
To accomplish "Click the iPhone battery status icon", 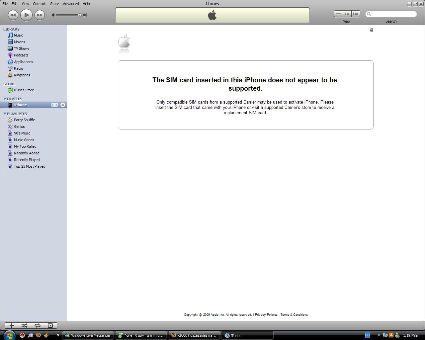I will (55, 105).
